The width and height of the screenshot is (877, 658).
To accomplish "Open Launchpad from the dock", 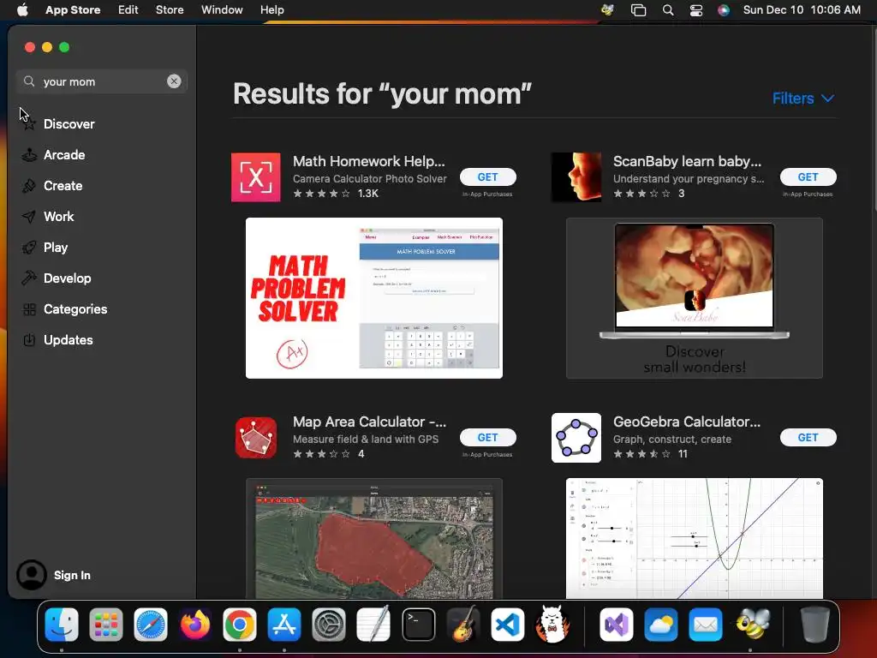I will coord(105,625).
